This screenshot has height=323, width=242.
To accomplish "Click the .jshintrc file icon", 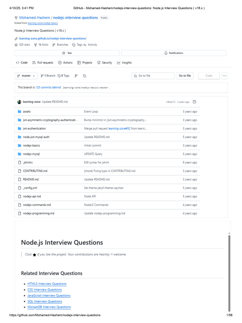I will [x=20, y=162].
